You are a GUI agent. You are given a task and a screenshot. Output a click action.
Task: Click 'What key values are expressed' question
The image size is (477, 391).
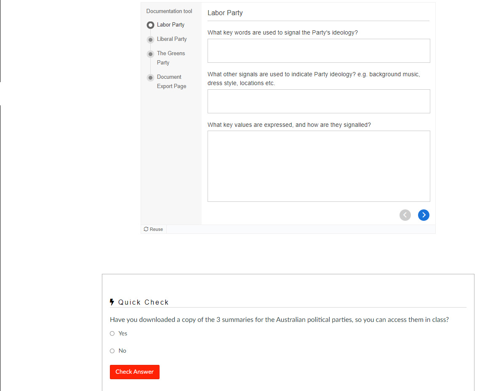289,125
